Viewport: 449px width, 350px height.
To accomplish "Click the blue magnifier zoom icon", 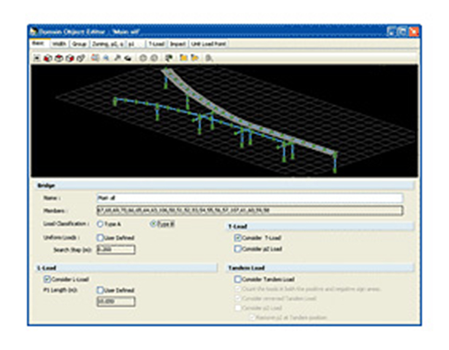I will coord(106,58).
